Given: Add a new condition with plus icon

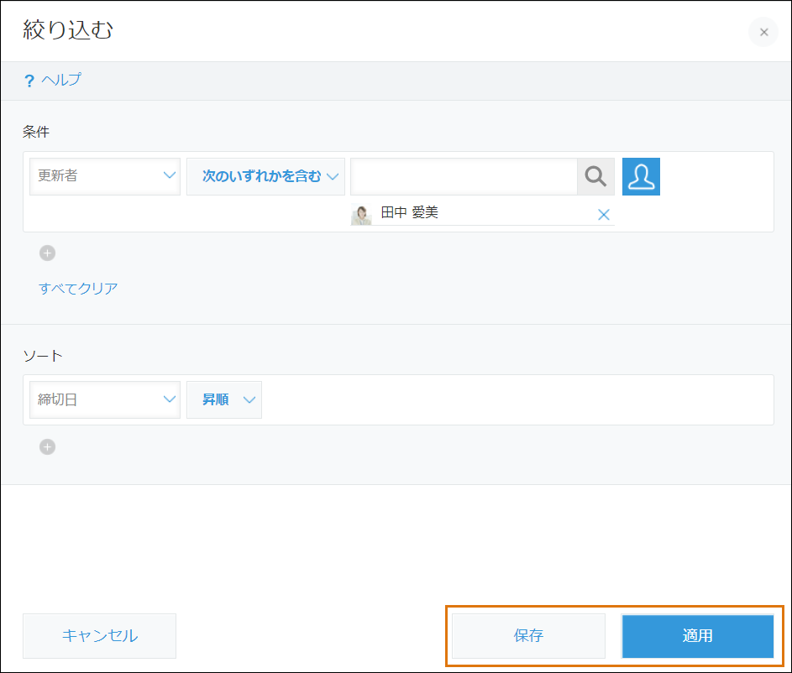Looking at the screenshot, I should [48, 253].
